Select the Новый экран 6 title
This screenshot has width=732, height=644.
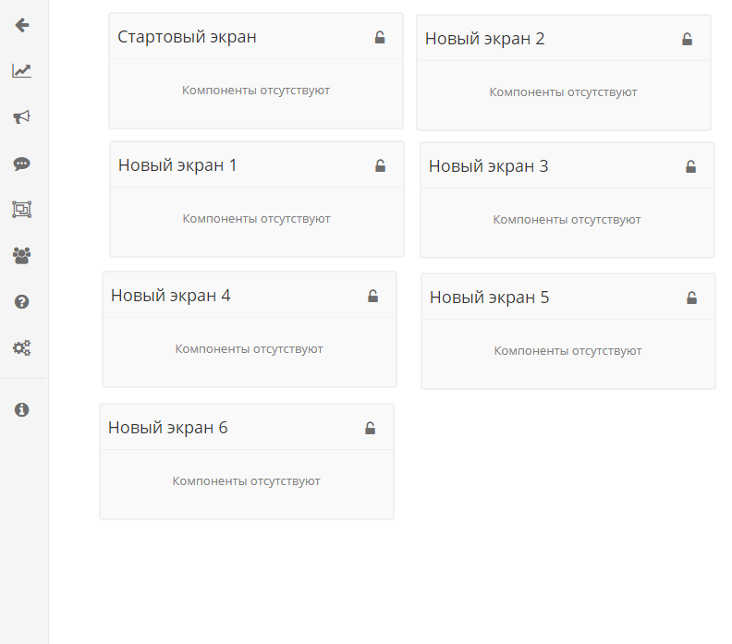tap(168, 428)
